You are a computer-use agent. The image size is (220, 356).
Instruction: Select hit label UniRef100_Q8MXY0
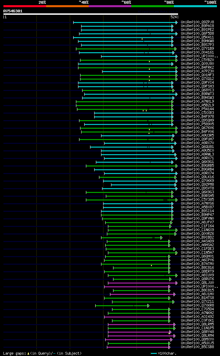(197, 339)
